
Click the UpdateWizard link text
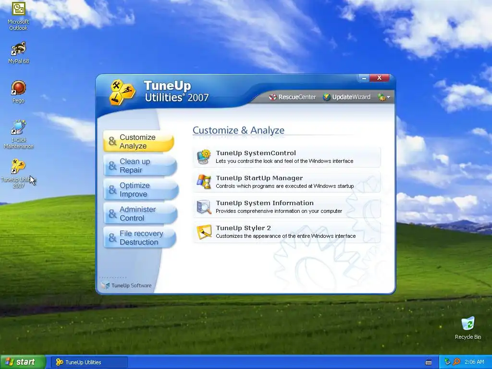tap(351, 97)
